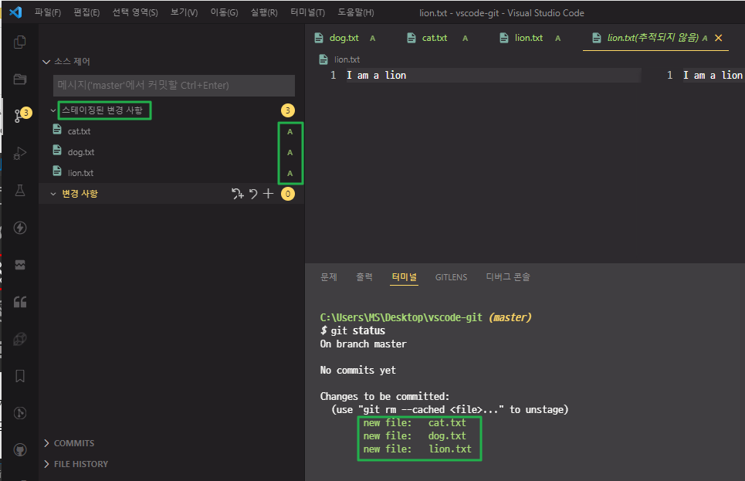Expand the COMMITS section
Screen dimensions: 745x481
click(46, 443)
